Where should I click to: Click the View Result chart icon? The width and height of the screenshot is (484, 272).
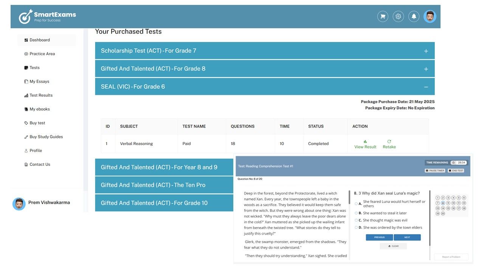[365, 142]
